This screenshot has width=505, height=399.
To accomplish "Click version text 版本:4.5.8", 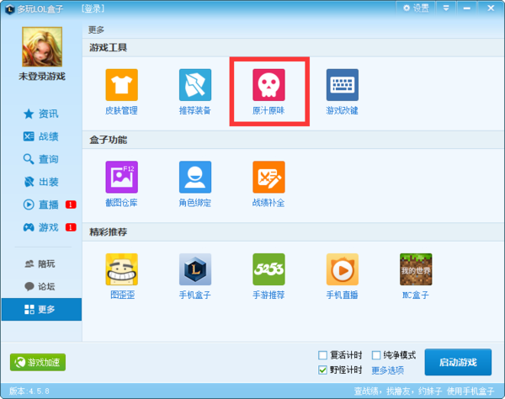I will point(29,391).
